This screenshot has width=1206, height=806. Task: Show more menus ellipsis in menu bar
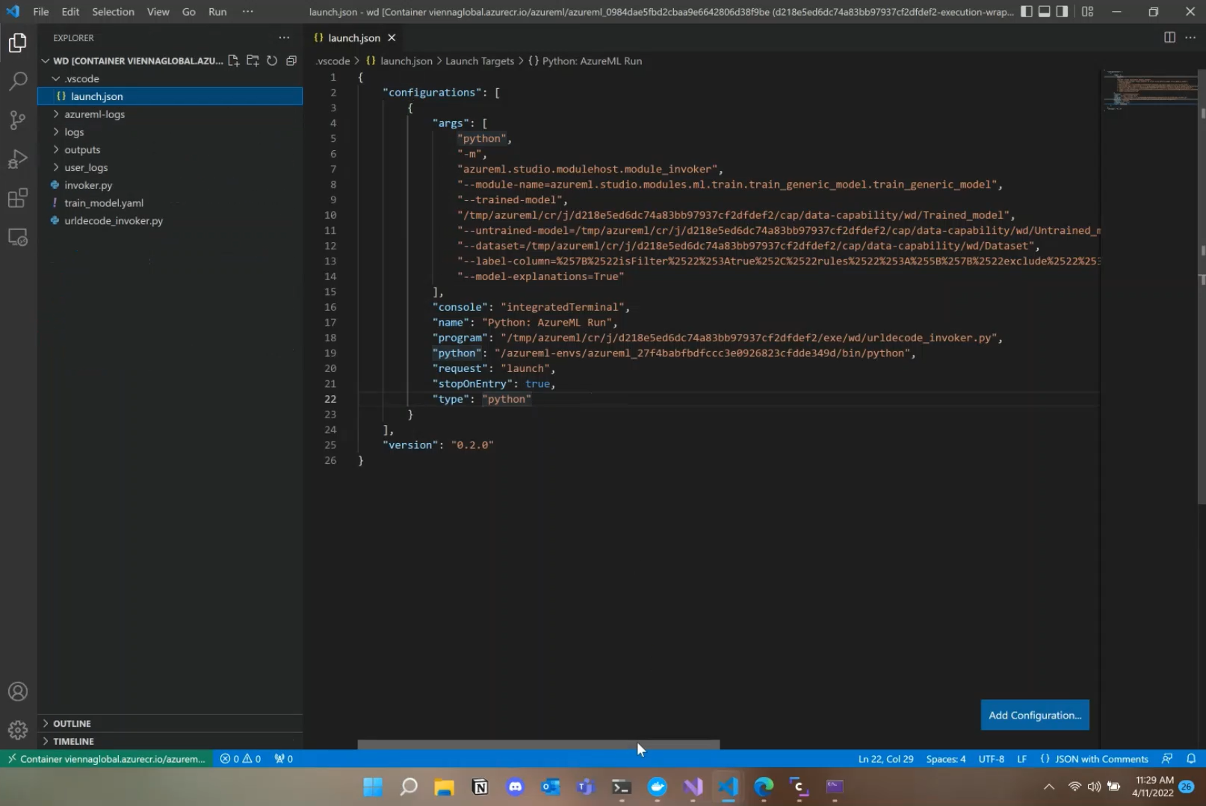(248, 11)
